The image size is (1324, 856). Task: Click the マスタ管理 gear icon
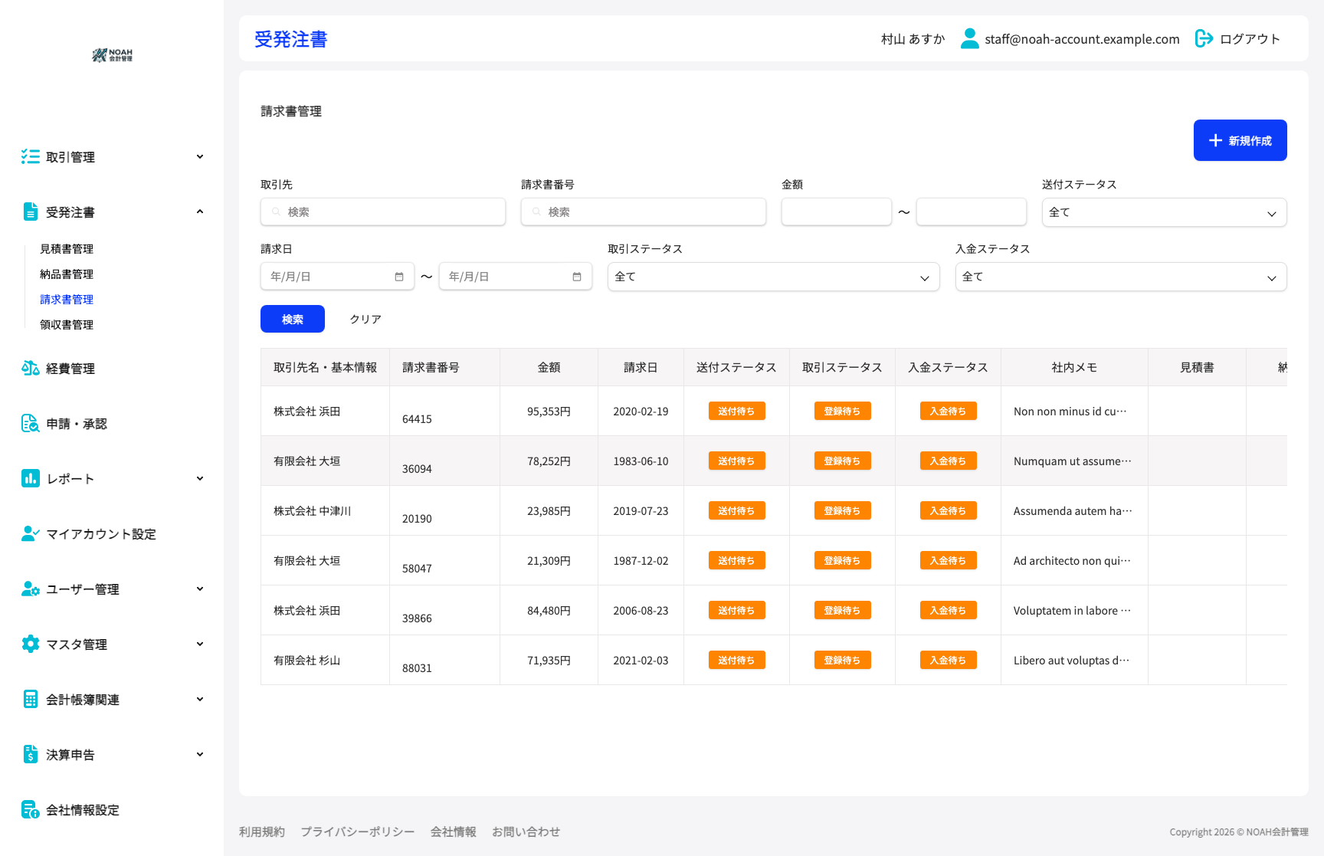[x=31, y=644]
